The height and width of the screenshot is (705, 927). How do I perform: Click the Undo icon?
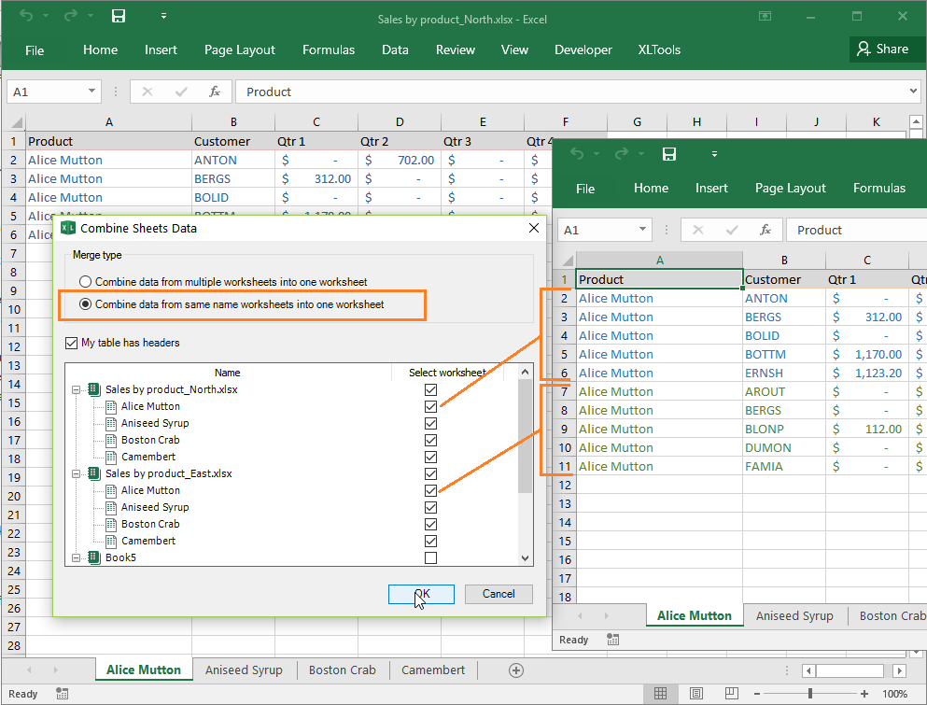click(x=27, y=16)
